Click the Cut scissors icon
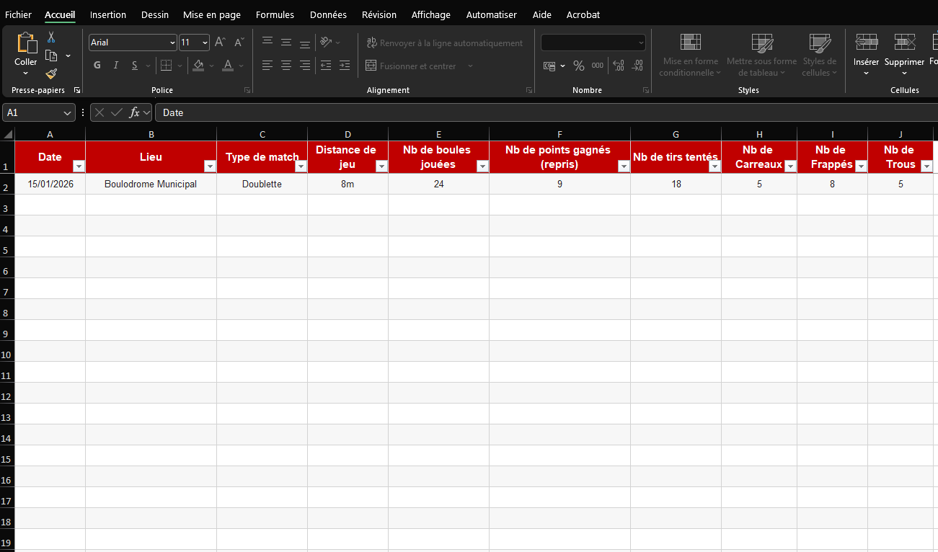Image resolution: width=938 pixels, height=552 pixels. [x=51, y=37]
